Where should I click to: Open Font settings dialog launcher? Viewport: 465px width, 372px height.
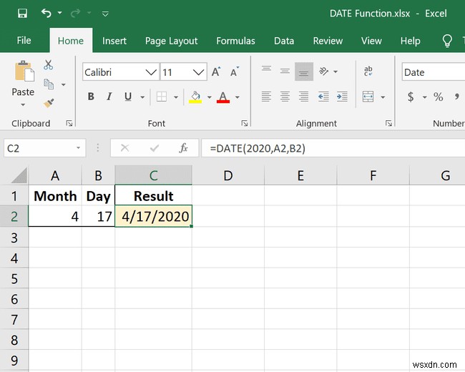[x=245, y=123]
